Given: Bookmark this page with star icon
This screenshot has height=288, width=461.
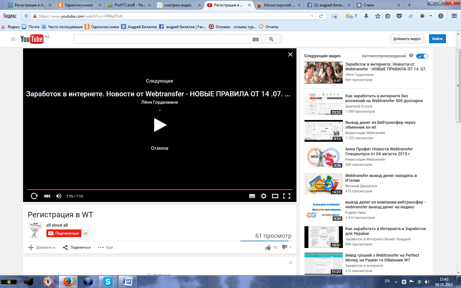Looking at the screenshot, I should 378,16.
